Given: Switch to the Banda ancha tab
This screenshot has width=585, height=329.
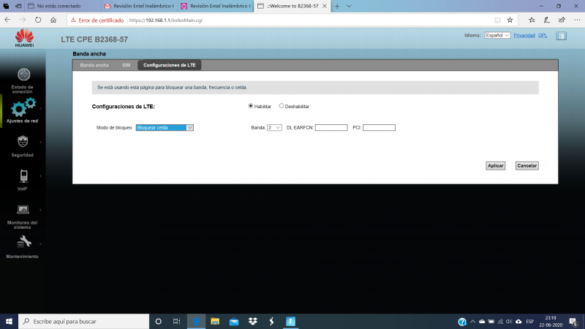Looking at the screenshot, I should point(94,65).
